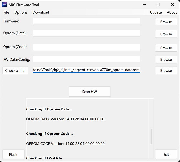Click the 'Checking if Oprom-Data...' log heading
180x162 pixels.
(49, 109)
